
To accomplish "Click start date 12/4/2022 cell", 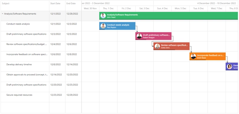I will [x=57, y=46].
